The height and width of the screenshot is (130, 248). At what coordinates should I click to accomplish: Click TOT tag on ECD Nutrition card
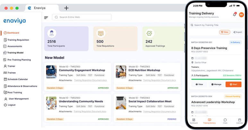tap(159, 75)
